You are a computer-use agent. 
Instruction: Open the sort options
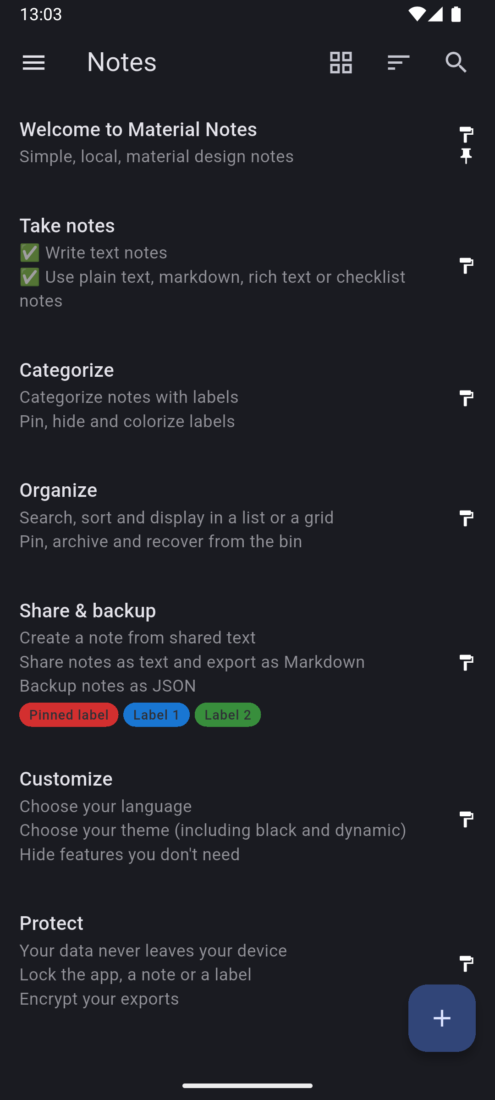click(398, 62)
